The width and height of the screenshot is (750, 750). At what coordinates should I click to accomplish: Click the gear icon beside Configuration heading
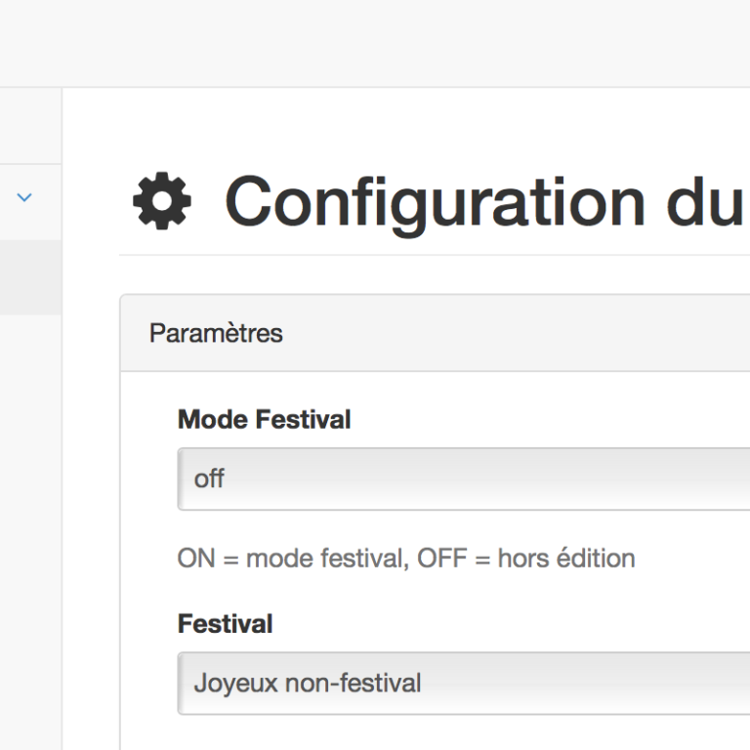point(162,203)
